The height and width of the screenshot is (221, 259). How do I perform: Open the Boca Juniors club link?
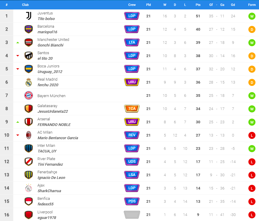[48, 66]
